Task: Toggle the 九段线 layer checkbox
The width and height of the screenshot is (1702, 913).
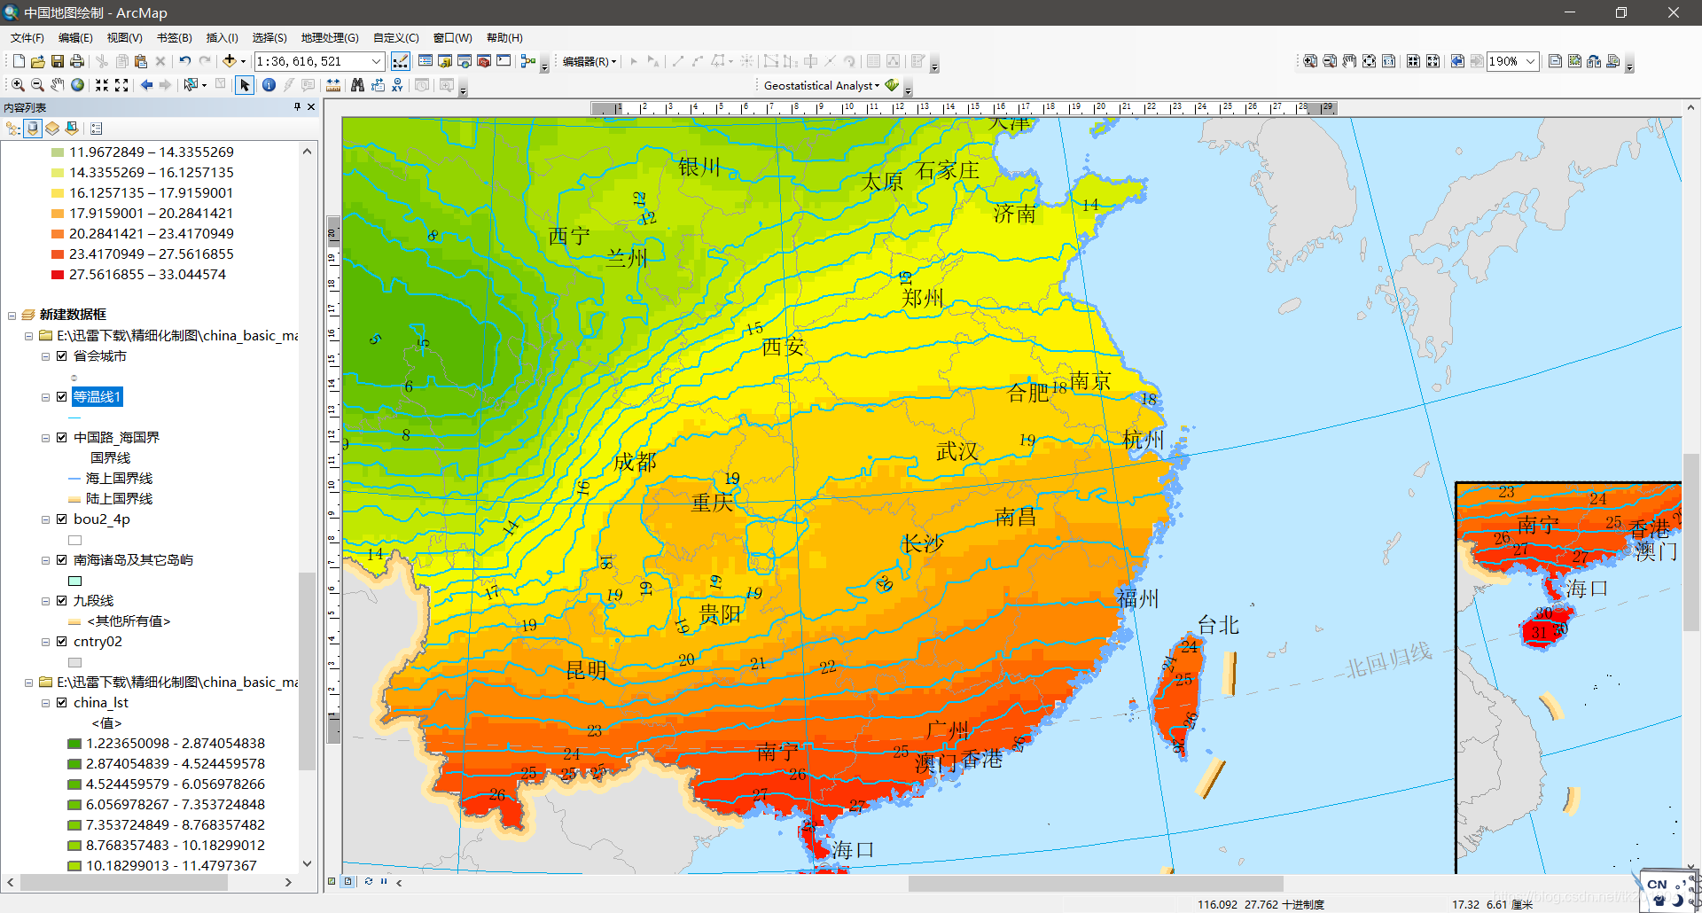Action: 62,601
